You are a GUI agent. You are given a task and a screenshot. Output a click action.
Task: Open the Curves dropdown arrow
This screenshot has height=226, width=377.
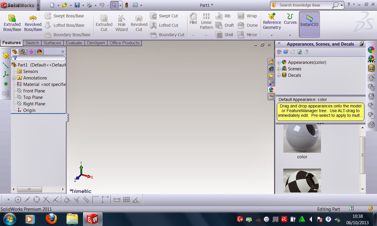pos(290,35)
